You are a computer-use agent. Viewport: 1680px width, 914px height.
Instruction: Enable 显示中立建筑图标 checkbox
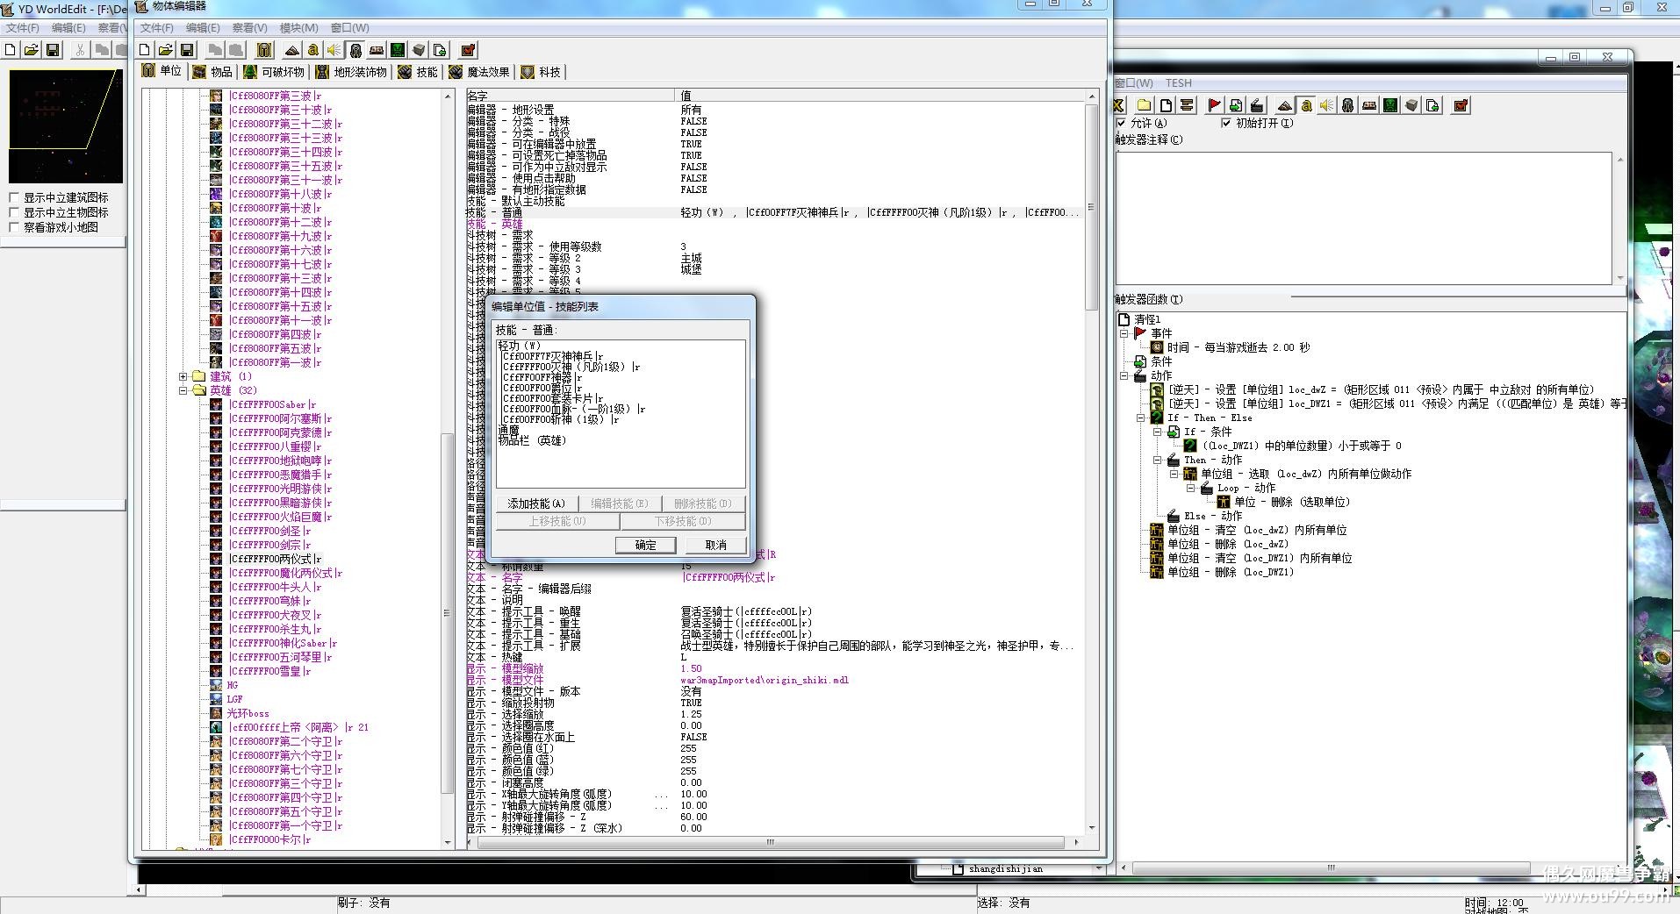[14, 197]
